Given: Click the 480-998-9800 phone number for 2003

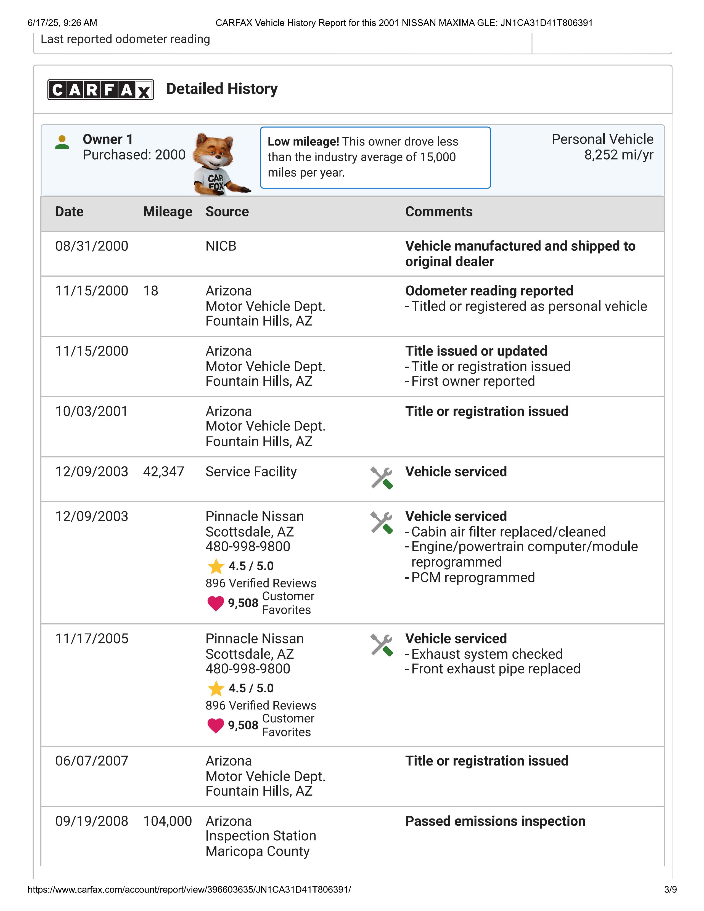Looking at the screenshot, I should (248, 546).
